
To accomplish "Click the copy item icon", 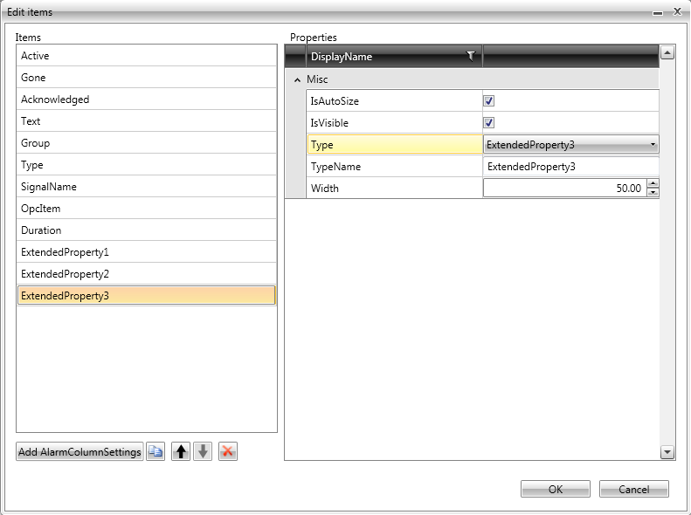I will point(155,451).
